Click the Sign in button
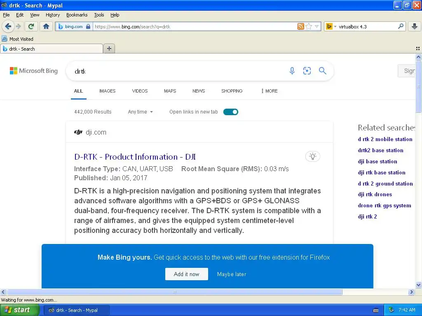Viewport: 422px width, 316px height. click(x=407, y=71)
